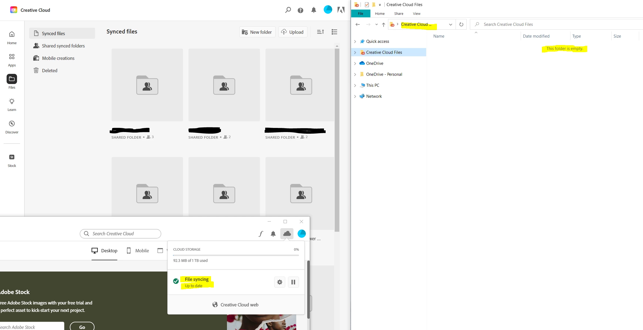Open the Apps section in sidebar

[12, 60]
